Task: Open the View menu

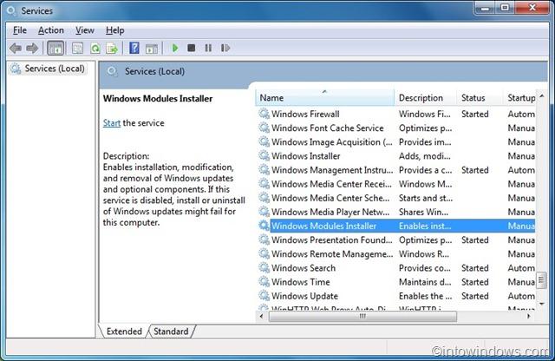Action: [x=85, y=30]
